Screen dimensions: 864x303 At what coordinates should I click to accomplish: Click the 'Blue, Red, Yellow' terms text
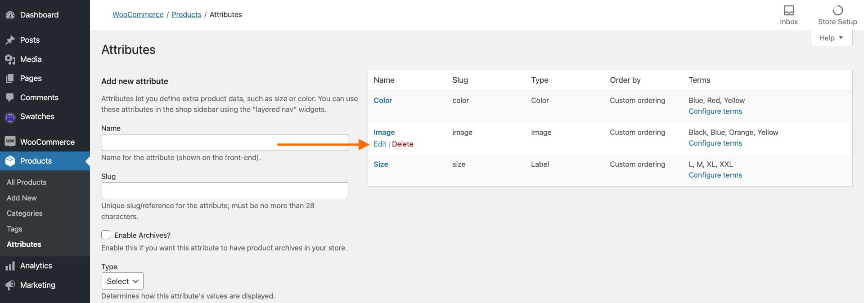(x=716, y=100)
